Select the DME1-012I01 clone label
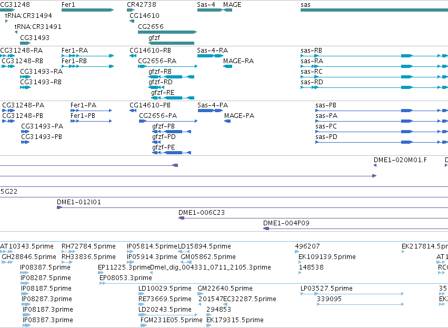This screenshot has height=328, width=448. [79, 202]
